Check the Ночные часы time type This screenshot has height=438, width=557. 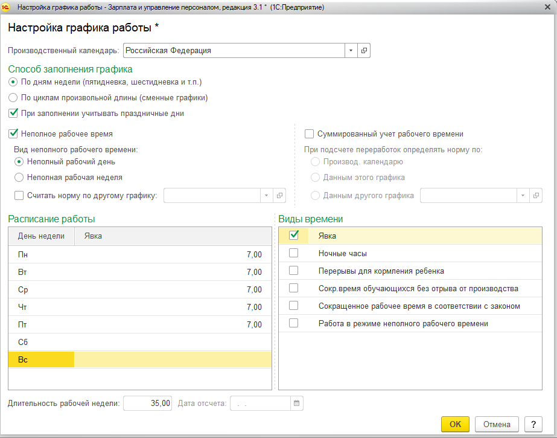point(294,253)
